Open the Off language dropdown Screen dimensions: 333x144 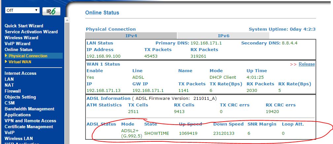(x=22, y=10)
